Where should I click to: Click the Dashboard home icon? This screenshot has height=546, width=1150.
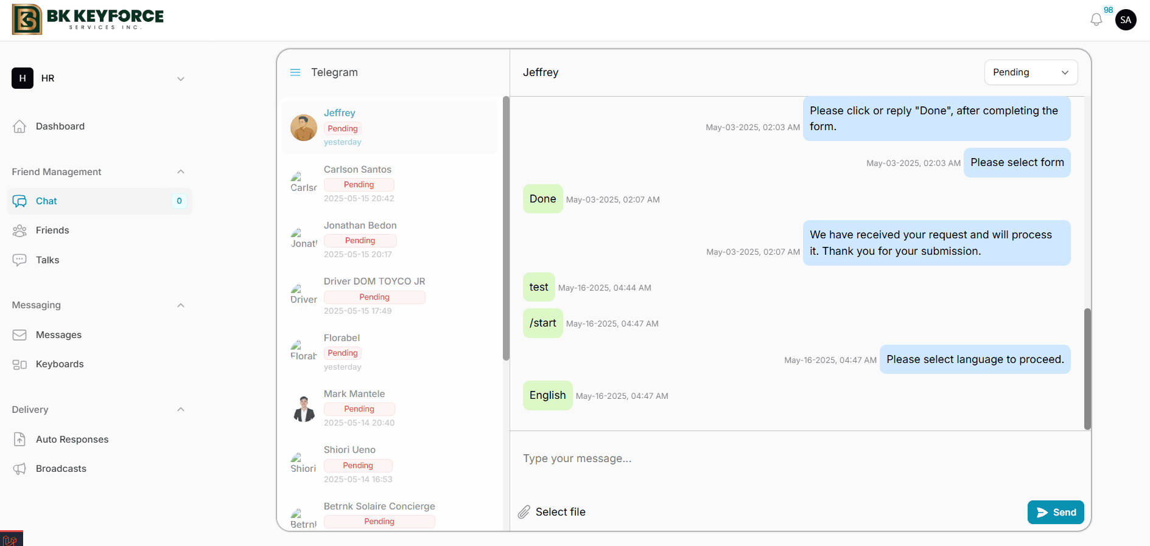(19, 126)
